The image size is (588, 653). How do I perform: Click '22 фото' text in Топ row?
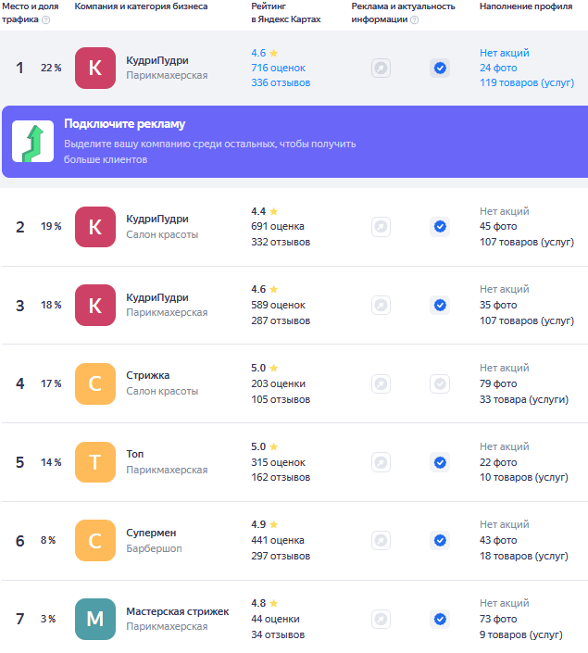(498, 463)
